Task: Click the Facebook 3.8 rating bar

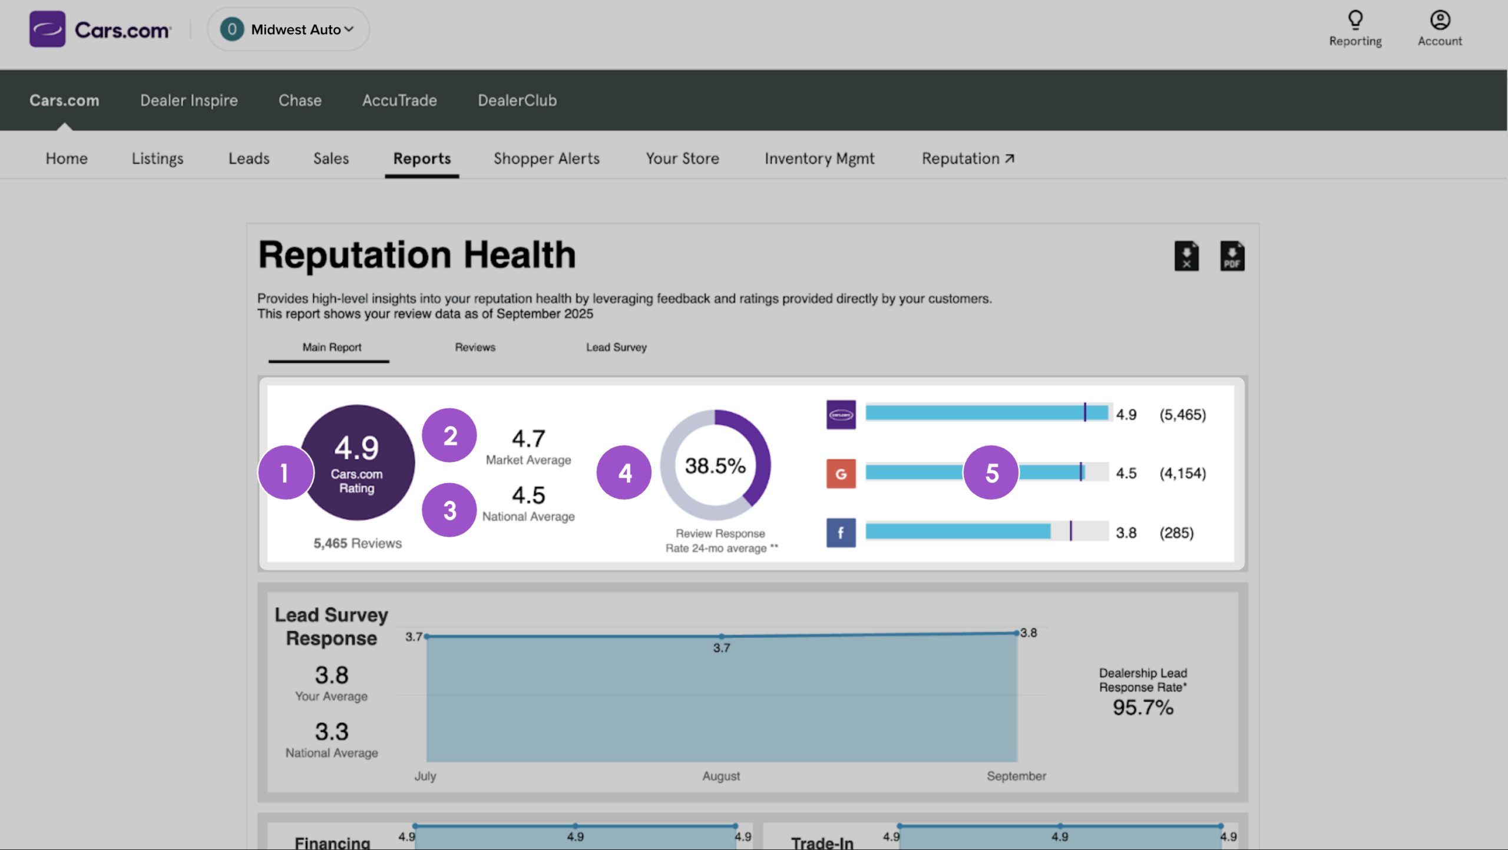Action: pyautogui.click(x=987, y=531)
